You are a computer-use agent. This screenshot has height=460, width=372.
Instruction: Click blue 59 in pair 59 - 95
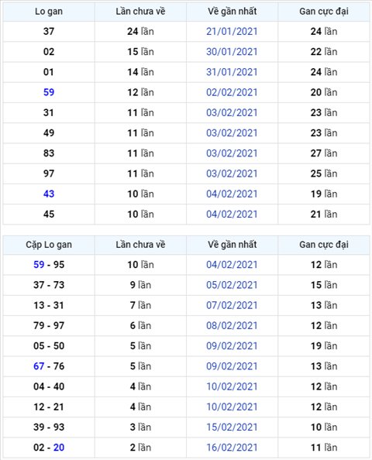click(39, 265)
